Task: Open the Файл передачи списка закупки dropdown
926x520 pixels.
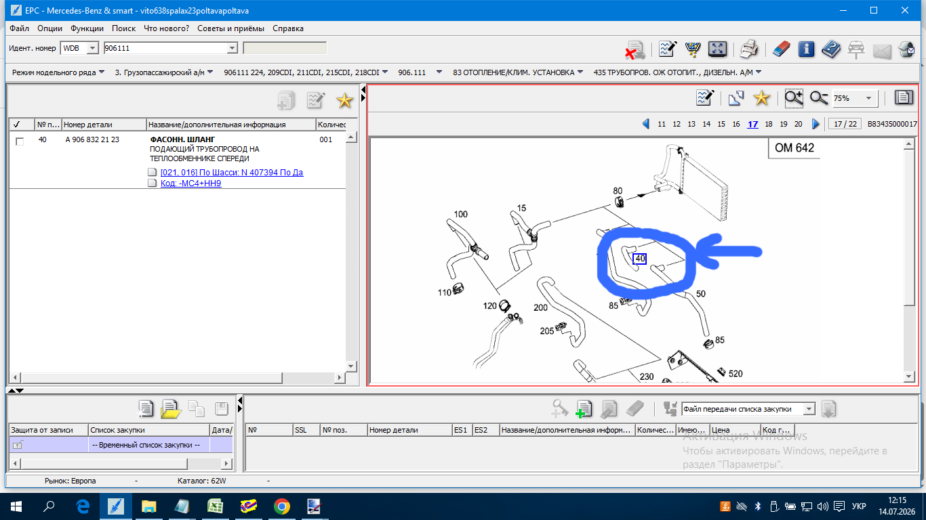Action: click(x=808, y=409)
